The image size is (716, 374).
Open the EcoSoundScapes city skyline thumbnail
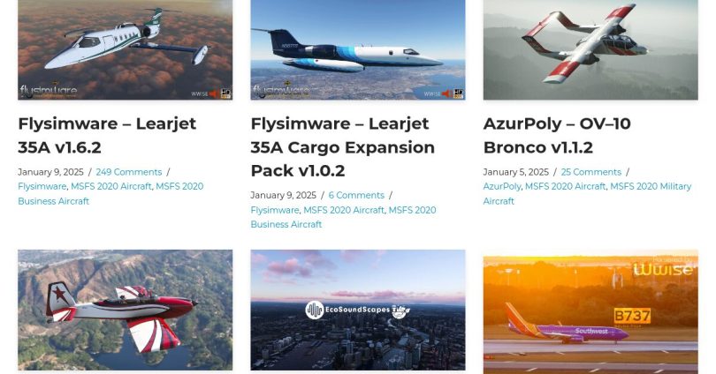[358, 310]
